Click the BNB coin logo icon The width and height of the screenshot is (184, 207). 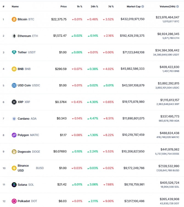point(14,69)
